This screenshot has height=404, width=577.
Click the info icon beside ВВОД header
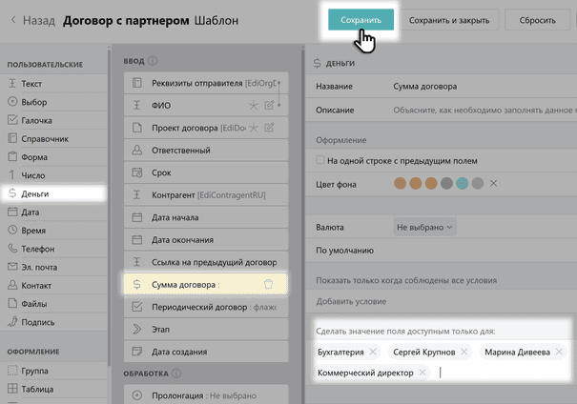click(154, 61)
